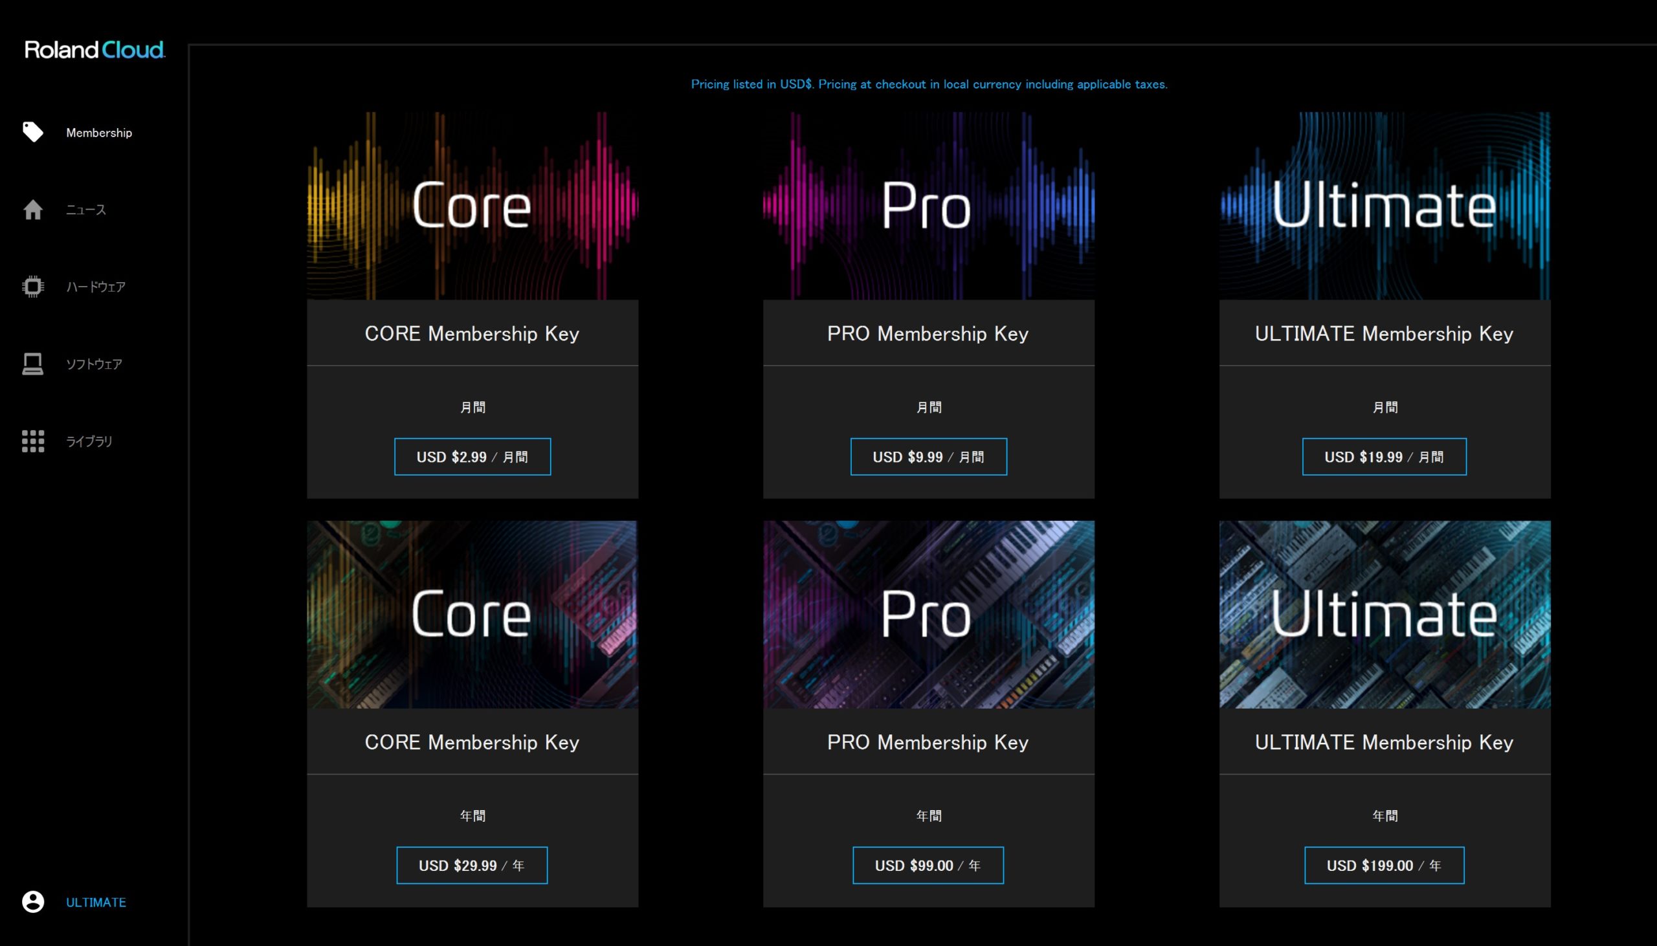This screenshot has height=946, width=1657.
Task: Click 年間 label on Core card
Action: [x=473, y=815]
